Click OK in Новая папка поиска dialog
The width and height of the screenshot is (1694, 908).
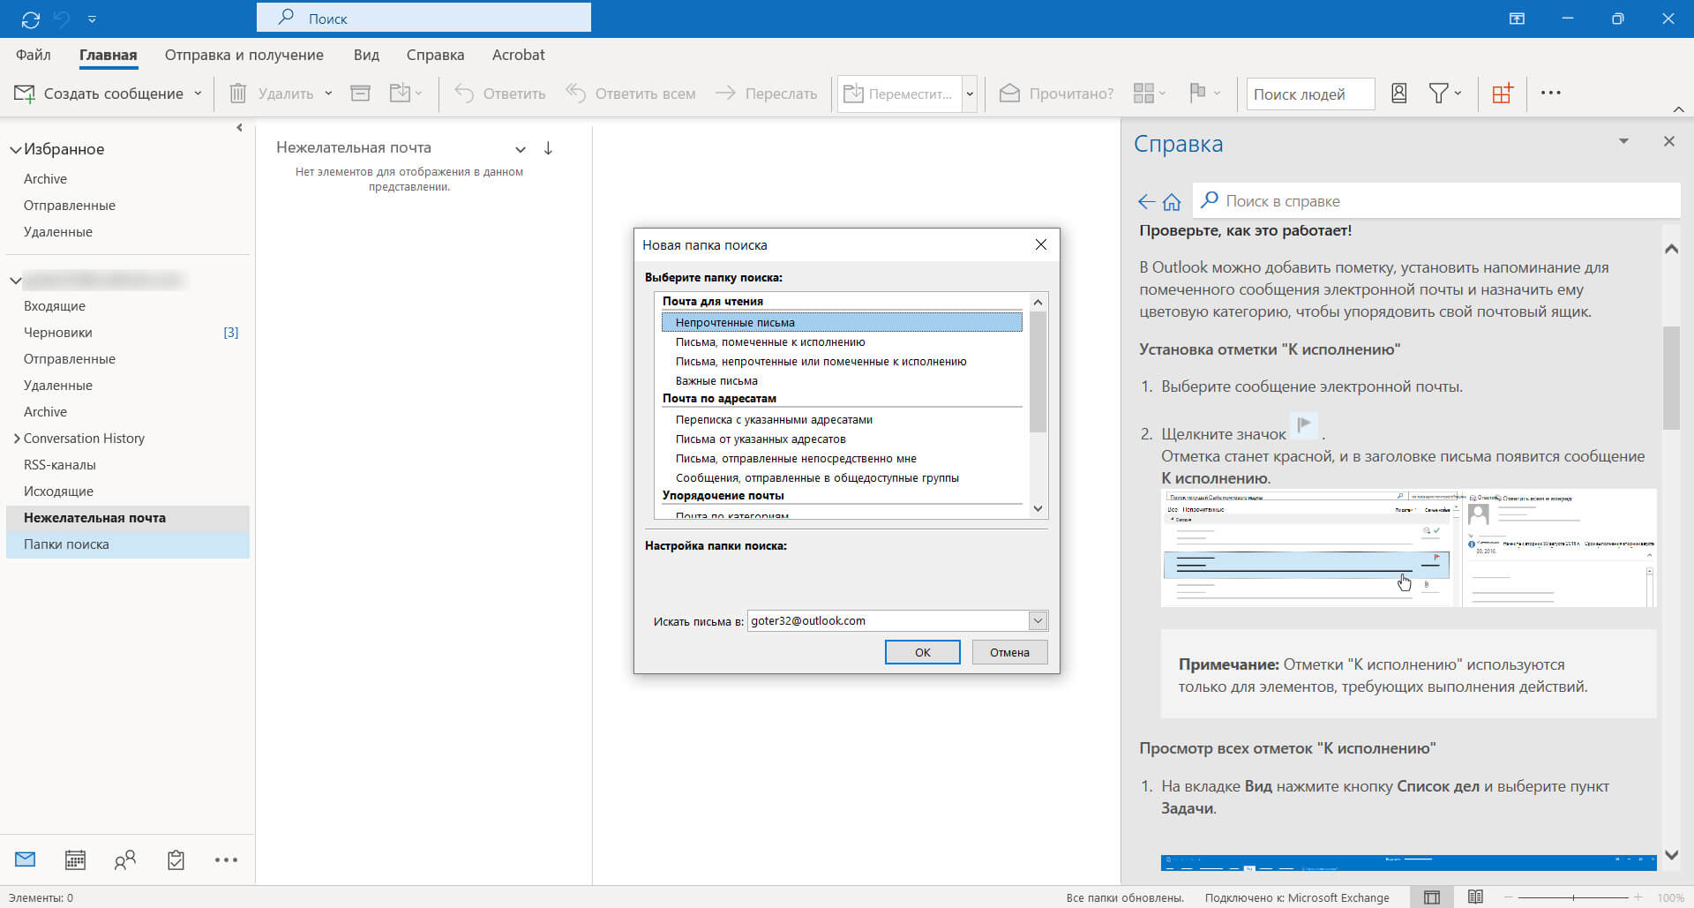coord(922,652)
